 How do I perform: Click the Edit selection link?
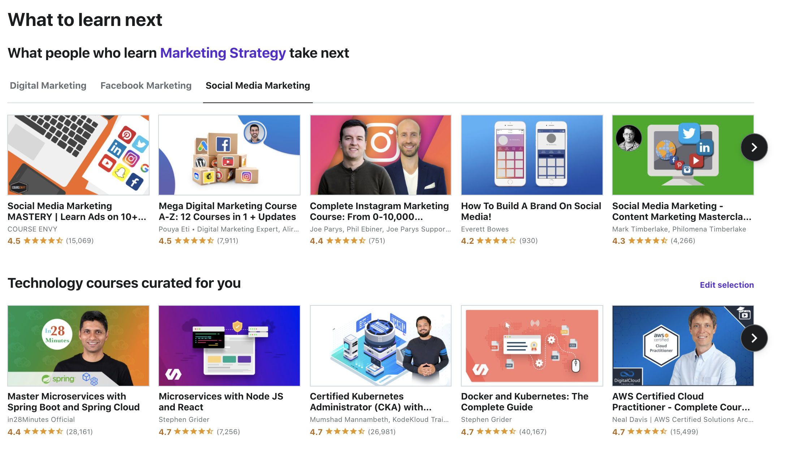pyautogui.click(x=726, y=285)
